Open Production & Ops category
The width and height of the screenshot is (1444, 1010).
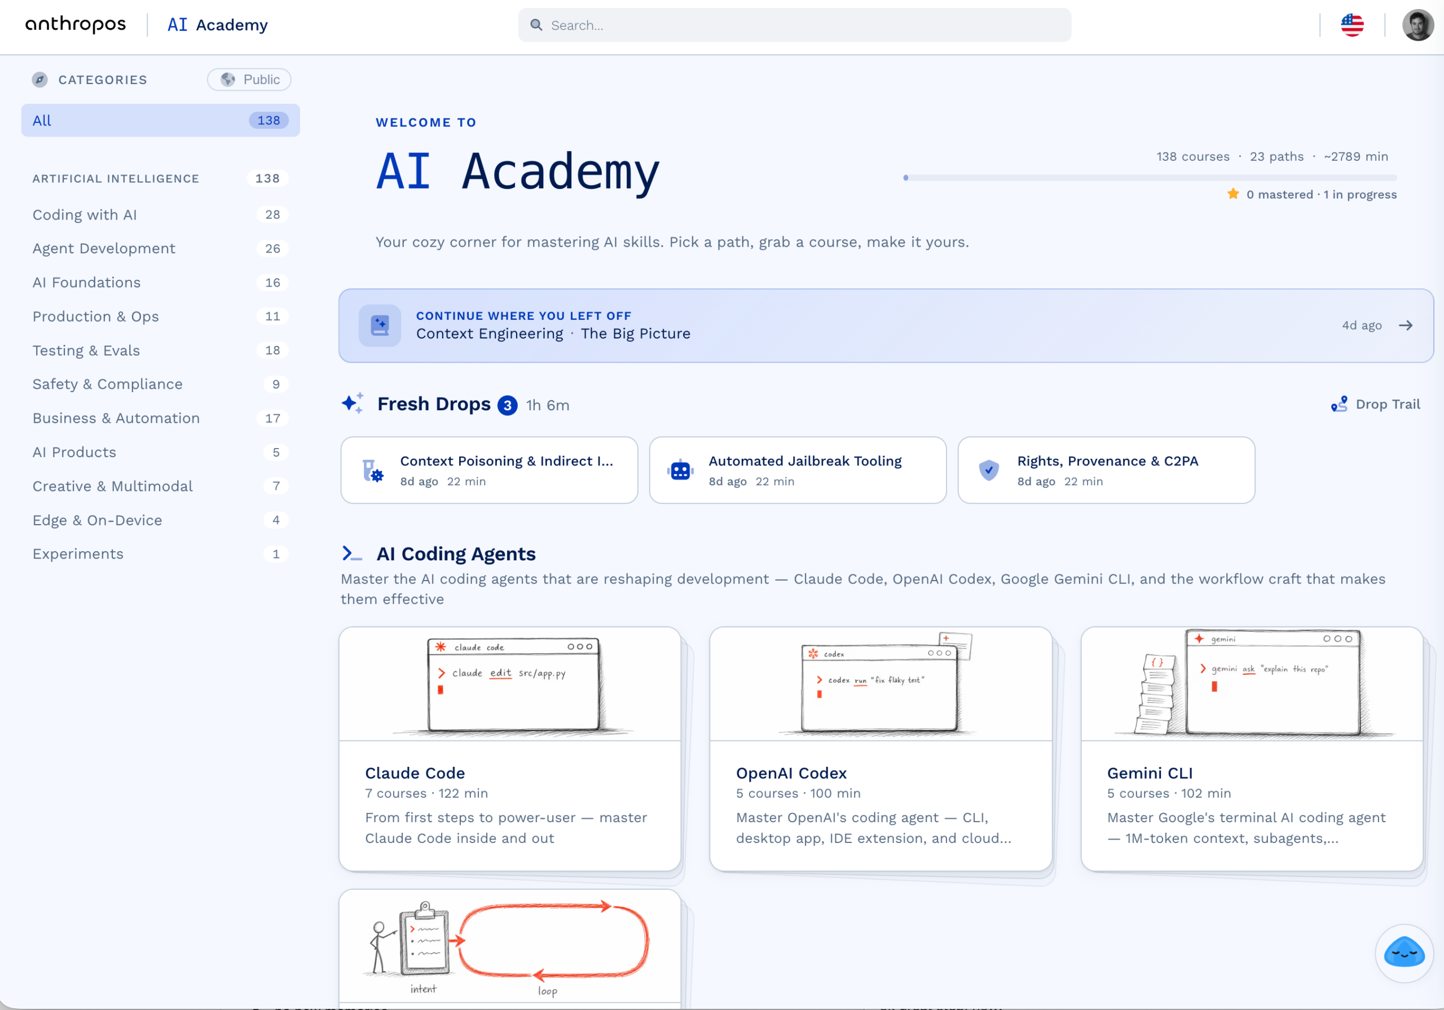point(160,317)
